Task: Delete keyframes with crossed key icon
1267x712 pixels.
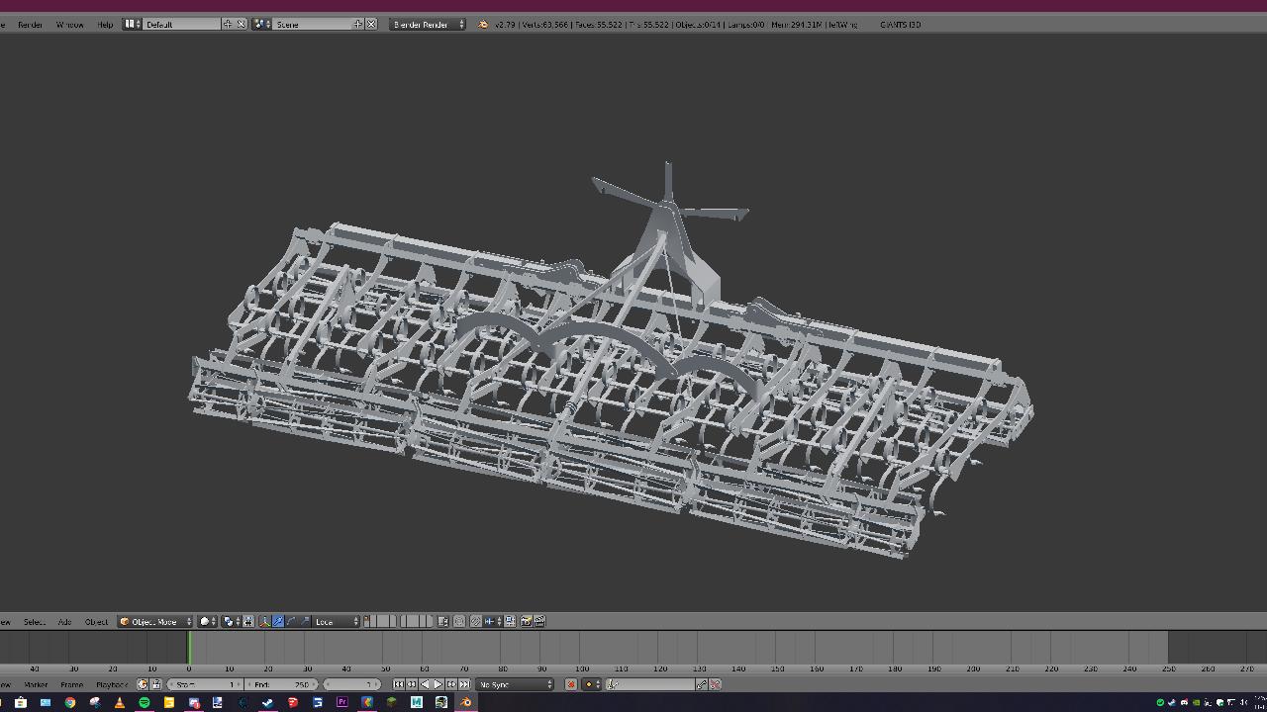Action: pyautogui.click(x=715, y=684)
